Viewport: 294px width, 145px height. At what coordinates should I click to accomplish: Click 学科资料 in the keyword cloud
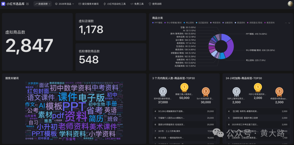(72, 134)
